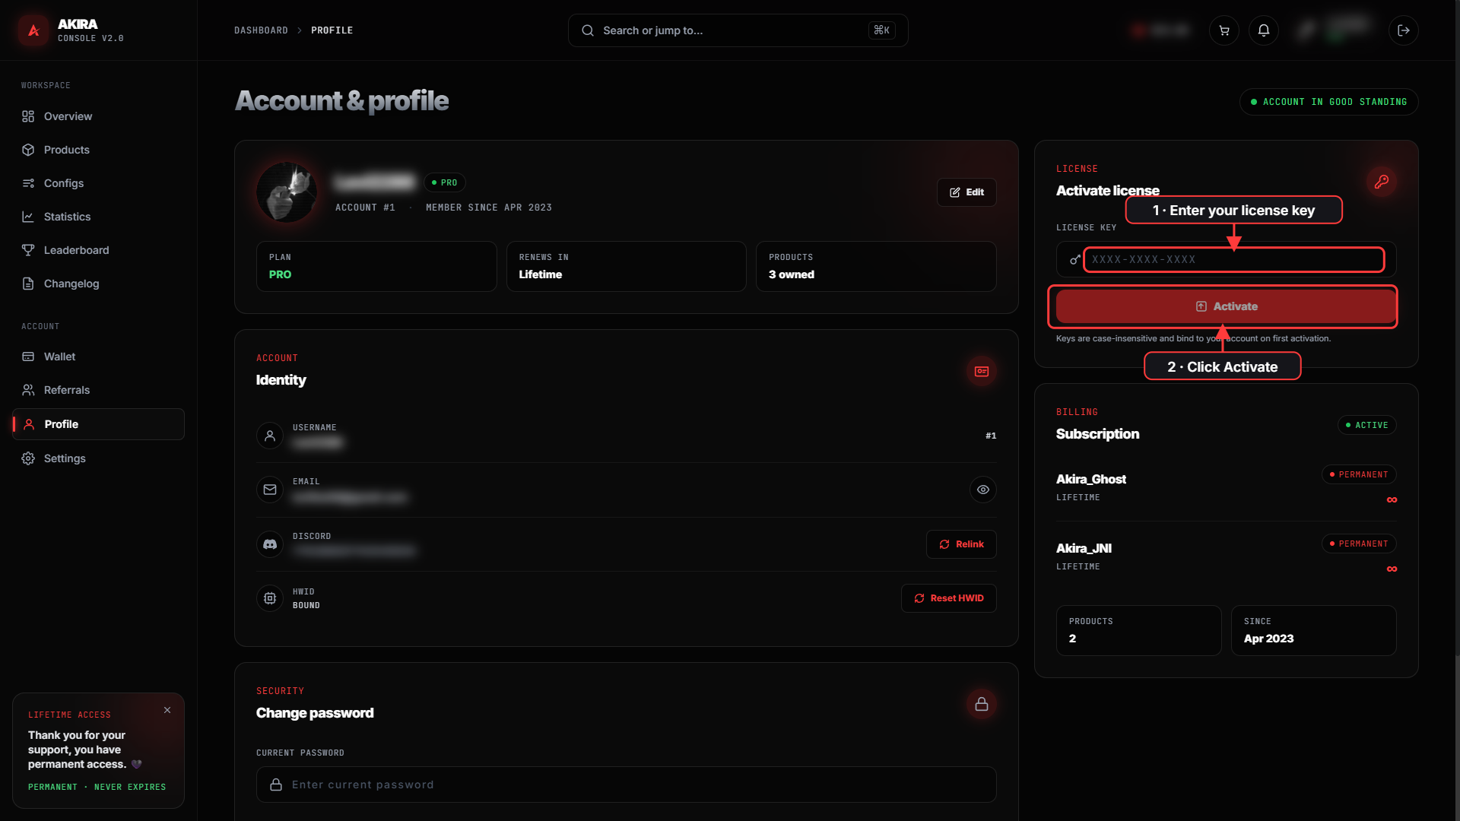The image size is (1460, 821).
Task: Focus the license key input field
Action: pos(1226,259)
